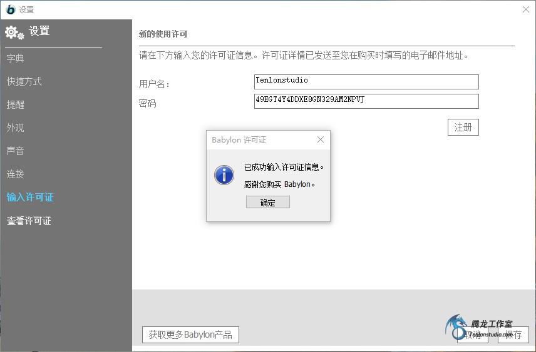Viewport: 536px width, 352px height.
Task: Click the 密码 label
Action: pos(148,103)
